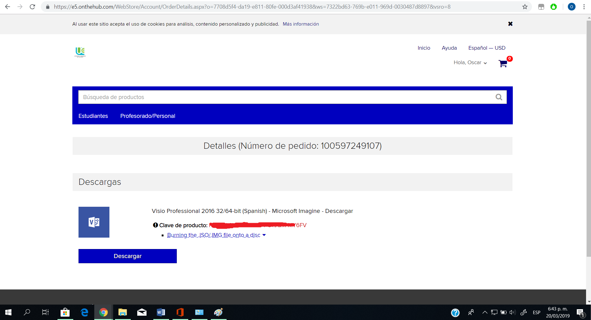The width and height of the screenshot is (591, 320).
Task: Check battery status icon
Action: [x=504, y=312]
